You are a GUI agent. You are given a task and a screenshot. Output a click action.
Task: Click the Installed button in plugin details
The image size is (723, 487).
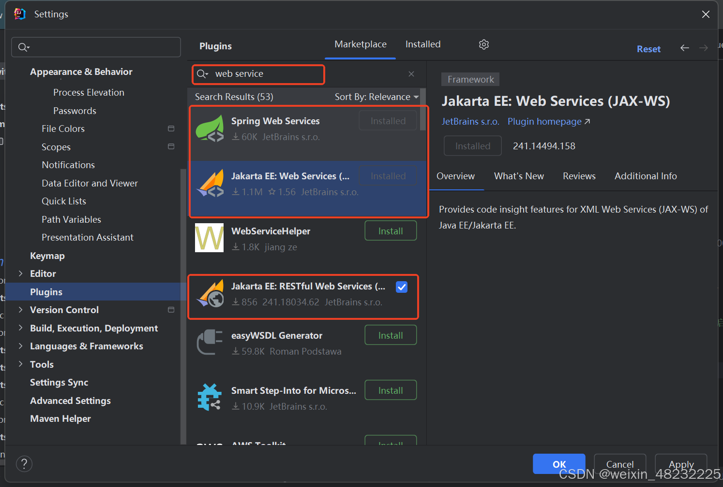473,146
